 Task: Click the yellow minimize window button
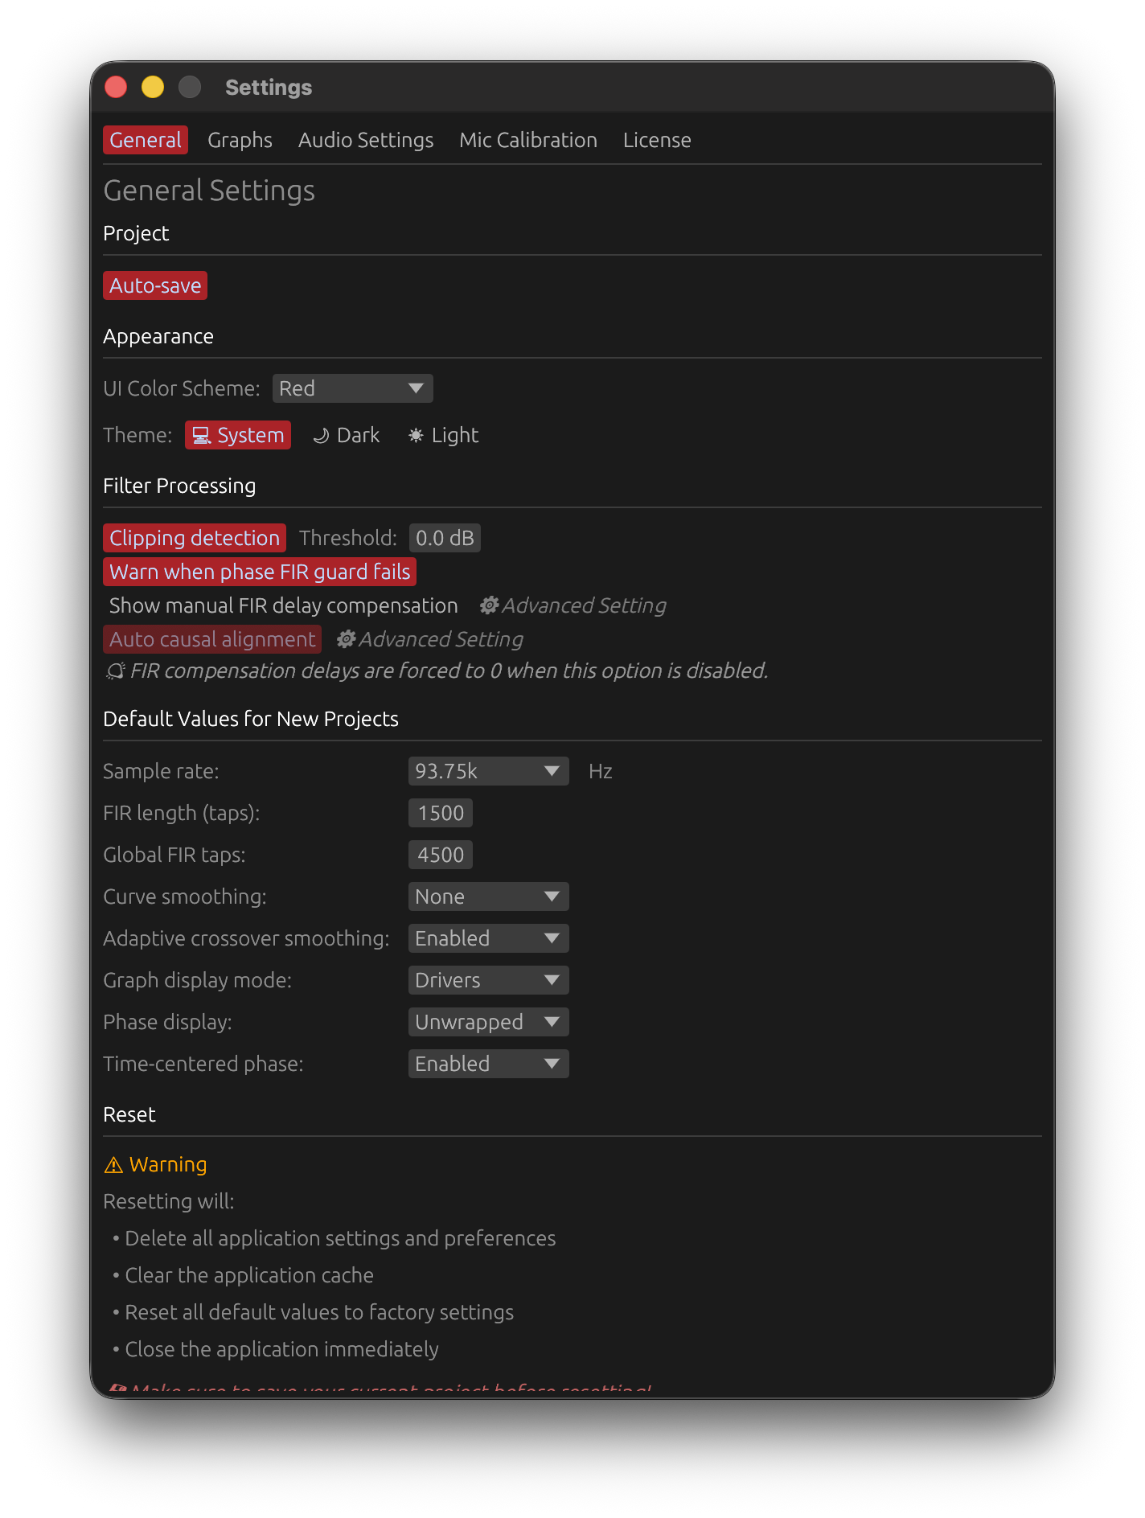tap(153, 87)
